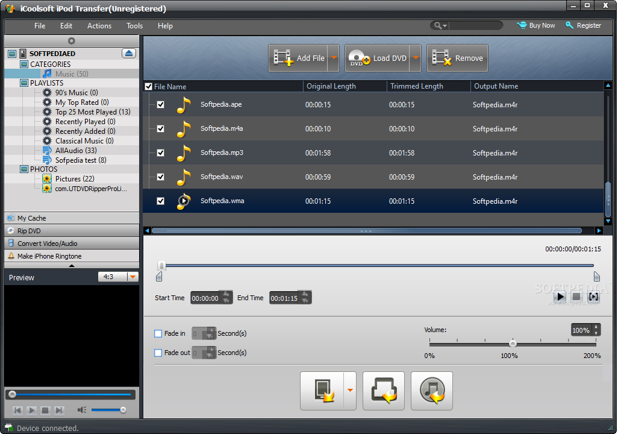Uncheck the Softpedia.wma checkbox

click(160, 201)
